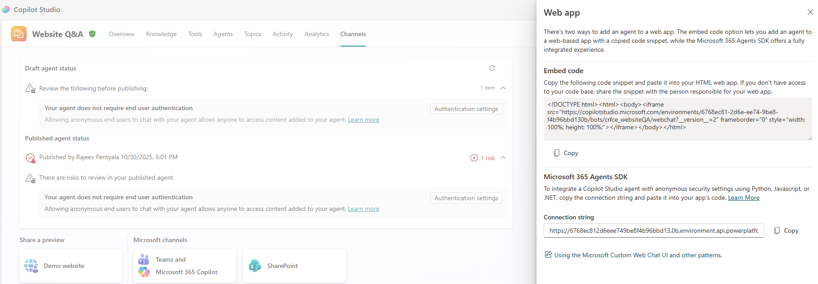The height and width of the screenshot is (284, 818).
Task: Click the Copilot Studio logo icon
Action: (x=6, y=9)
